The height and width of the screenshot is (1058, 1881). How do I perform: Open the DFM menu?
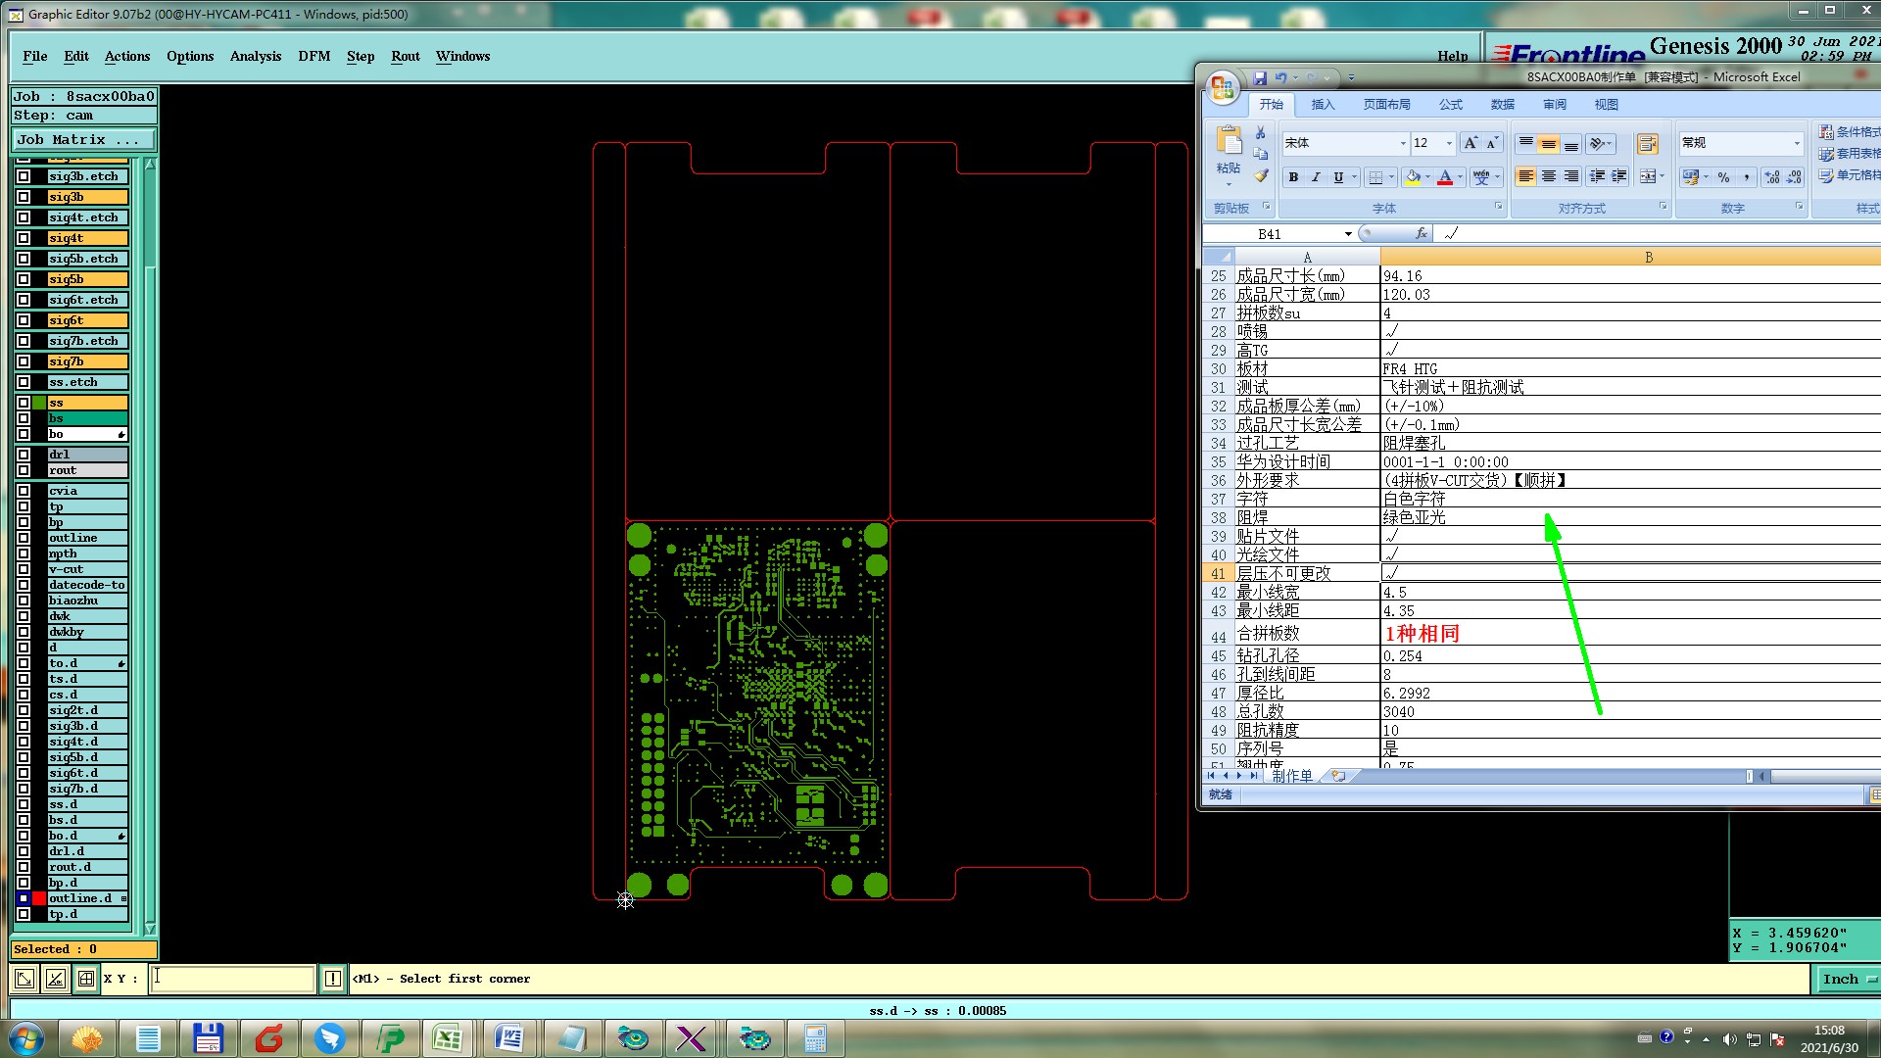coord(313,56)
